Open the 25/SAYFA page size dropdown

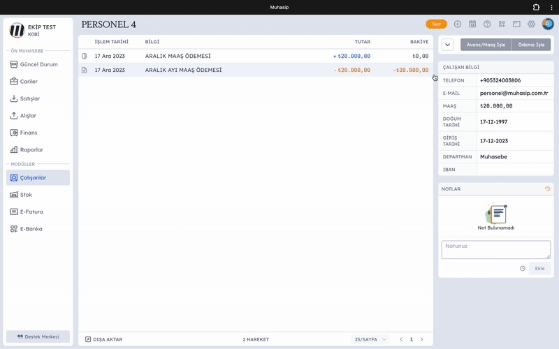click(x=370, y=339)
